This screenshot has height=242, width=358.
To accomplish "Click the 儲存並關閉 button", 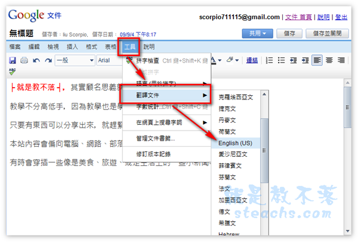I will pos(327,33).
